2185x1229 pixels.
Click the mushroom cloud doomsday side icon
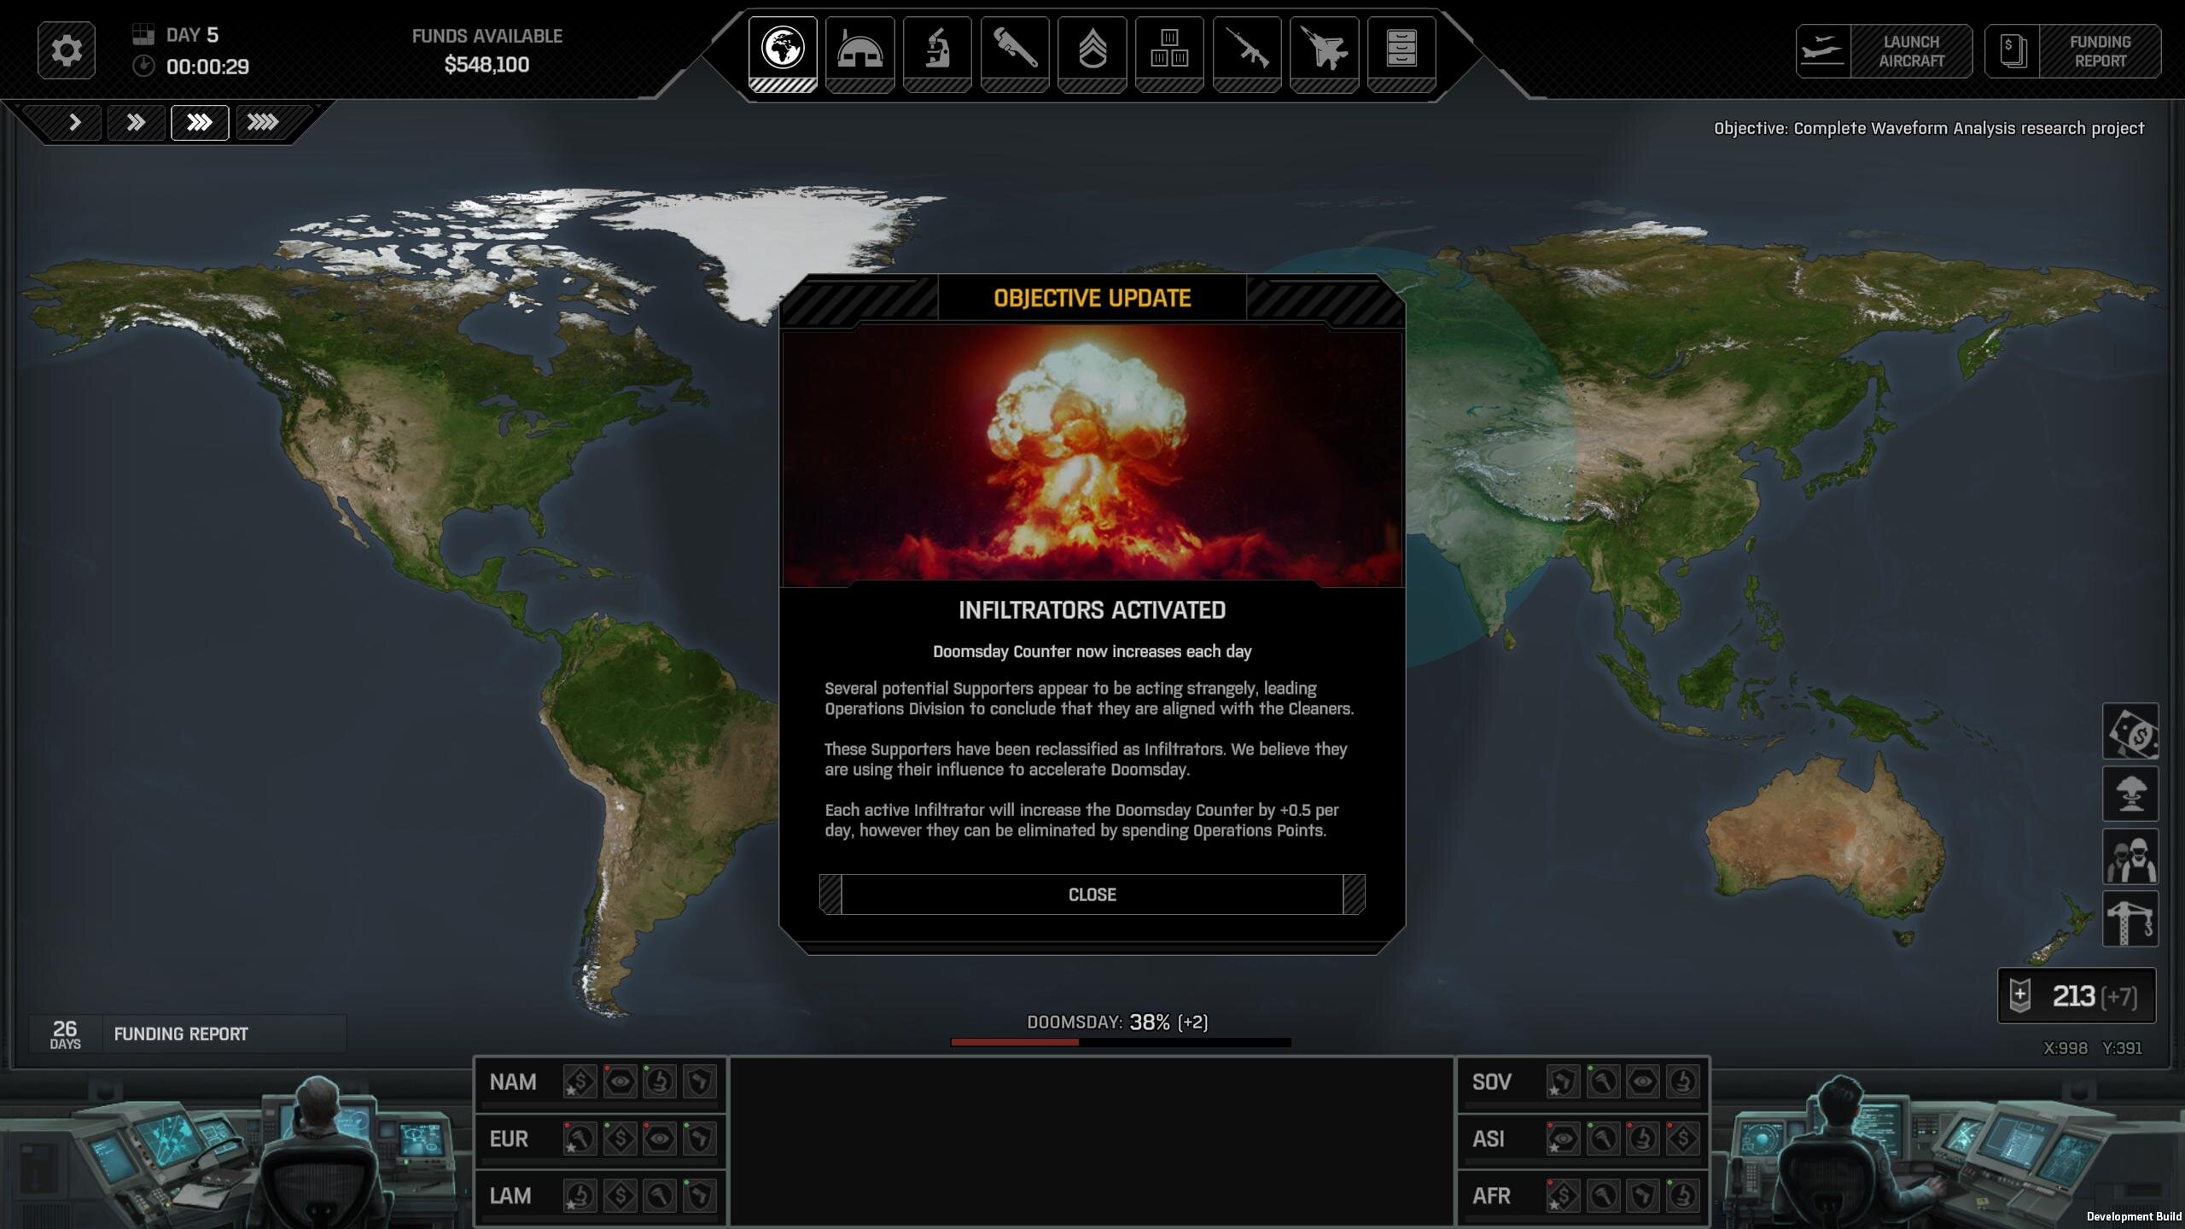2130,795
